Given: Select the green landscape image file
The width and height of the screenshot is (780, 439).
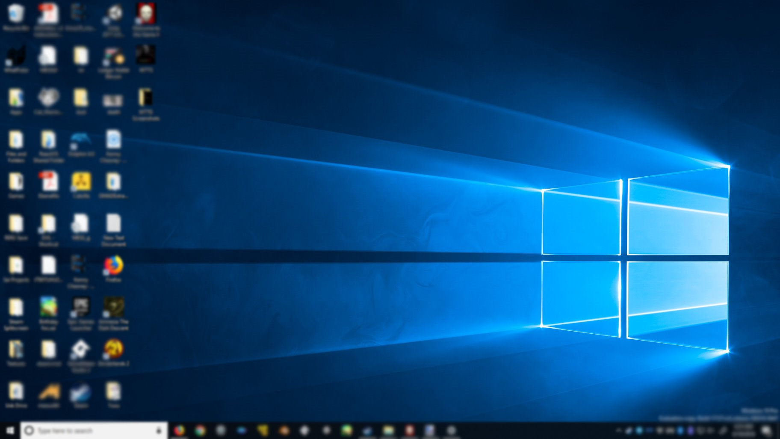Looking at the screenshot, I should (x=48, y=314).
